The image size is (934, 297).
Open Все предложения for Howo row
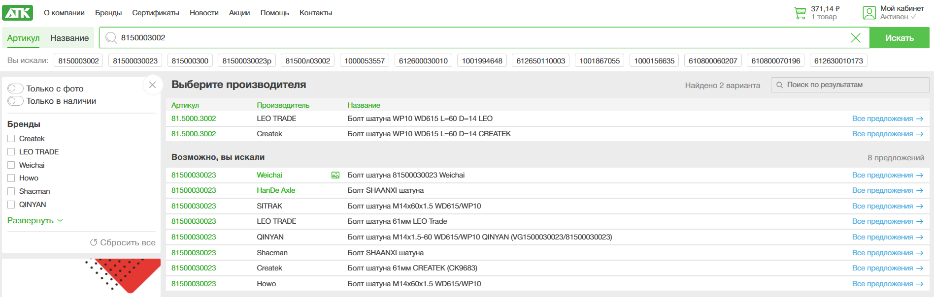[888, 284]
